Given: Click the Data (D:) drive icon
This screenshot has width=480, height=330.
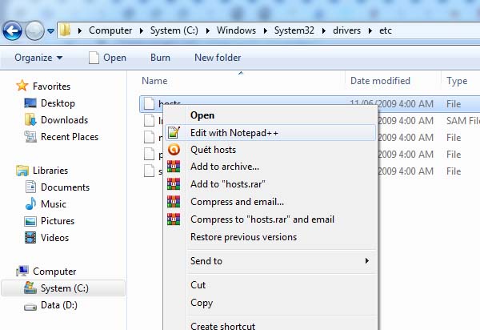Looking at the screenshot, I should (30, 305).
